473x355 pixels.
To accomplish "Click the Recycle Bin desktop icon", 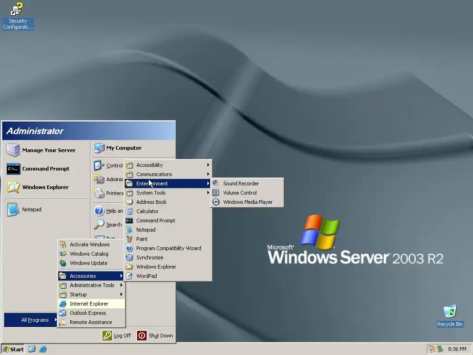I will (x=450, y=316).
